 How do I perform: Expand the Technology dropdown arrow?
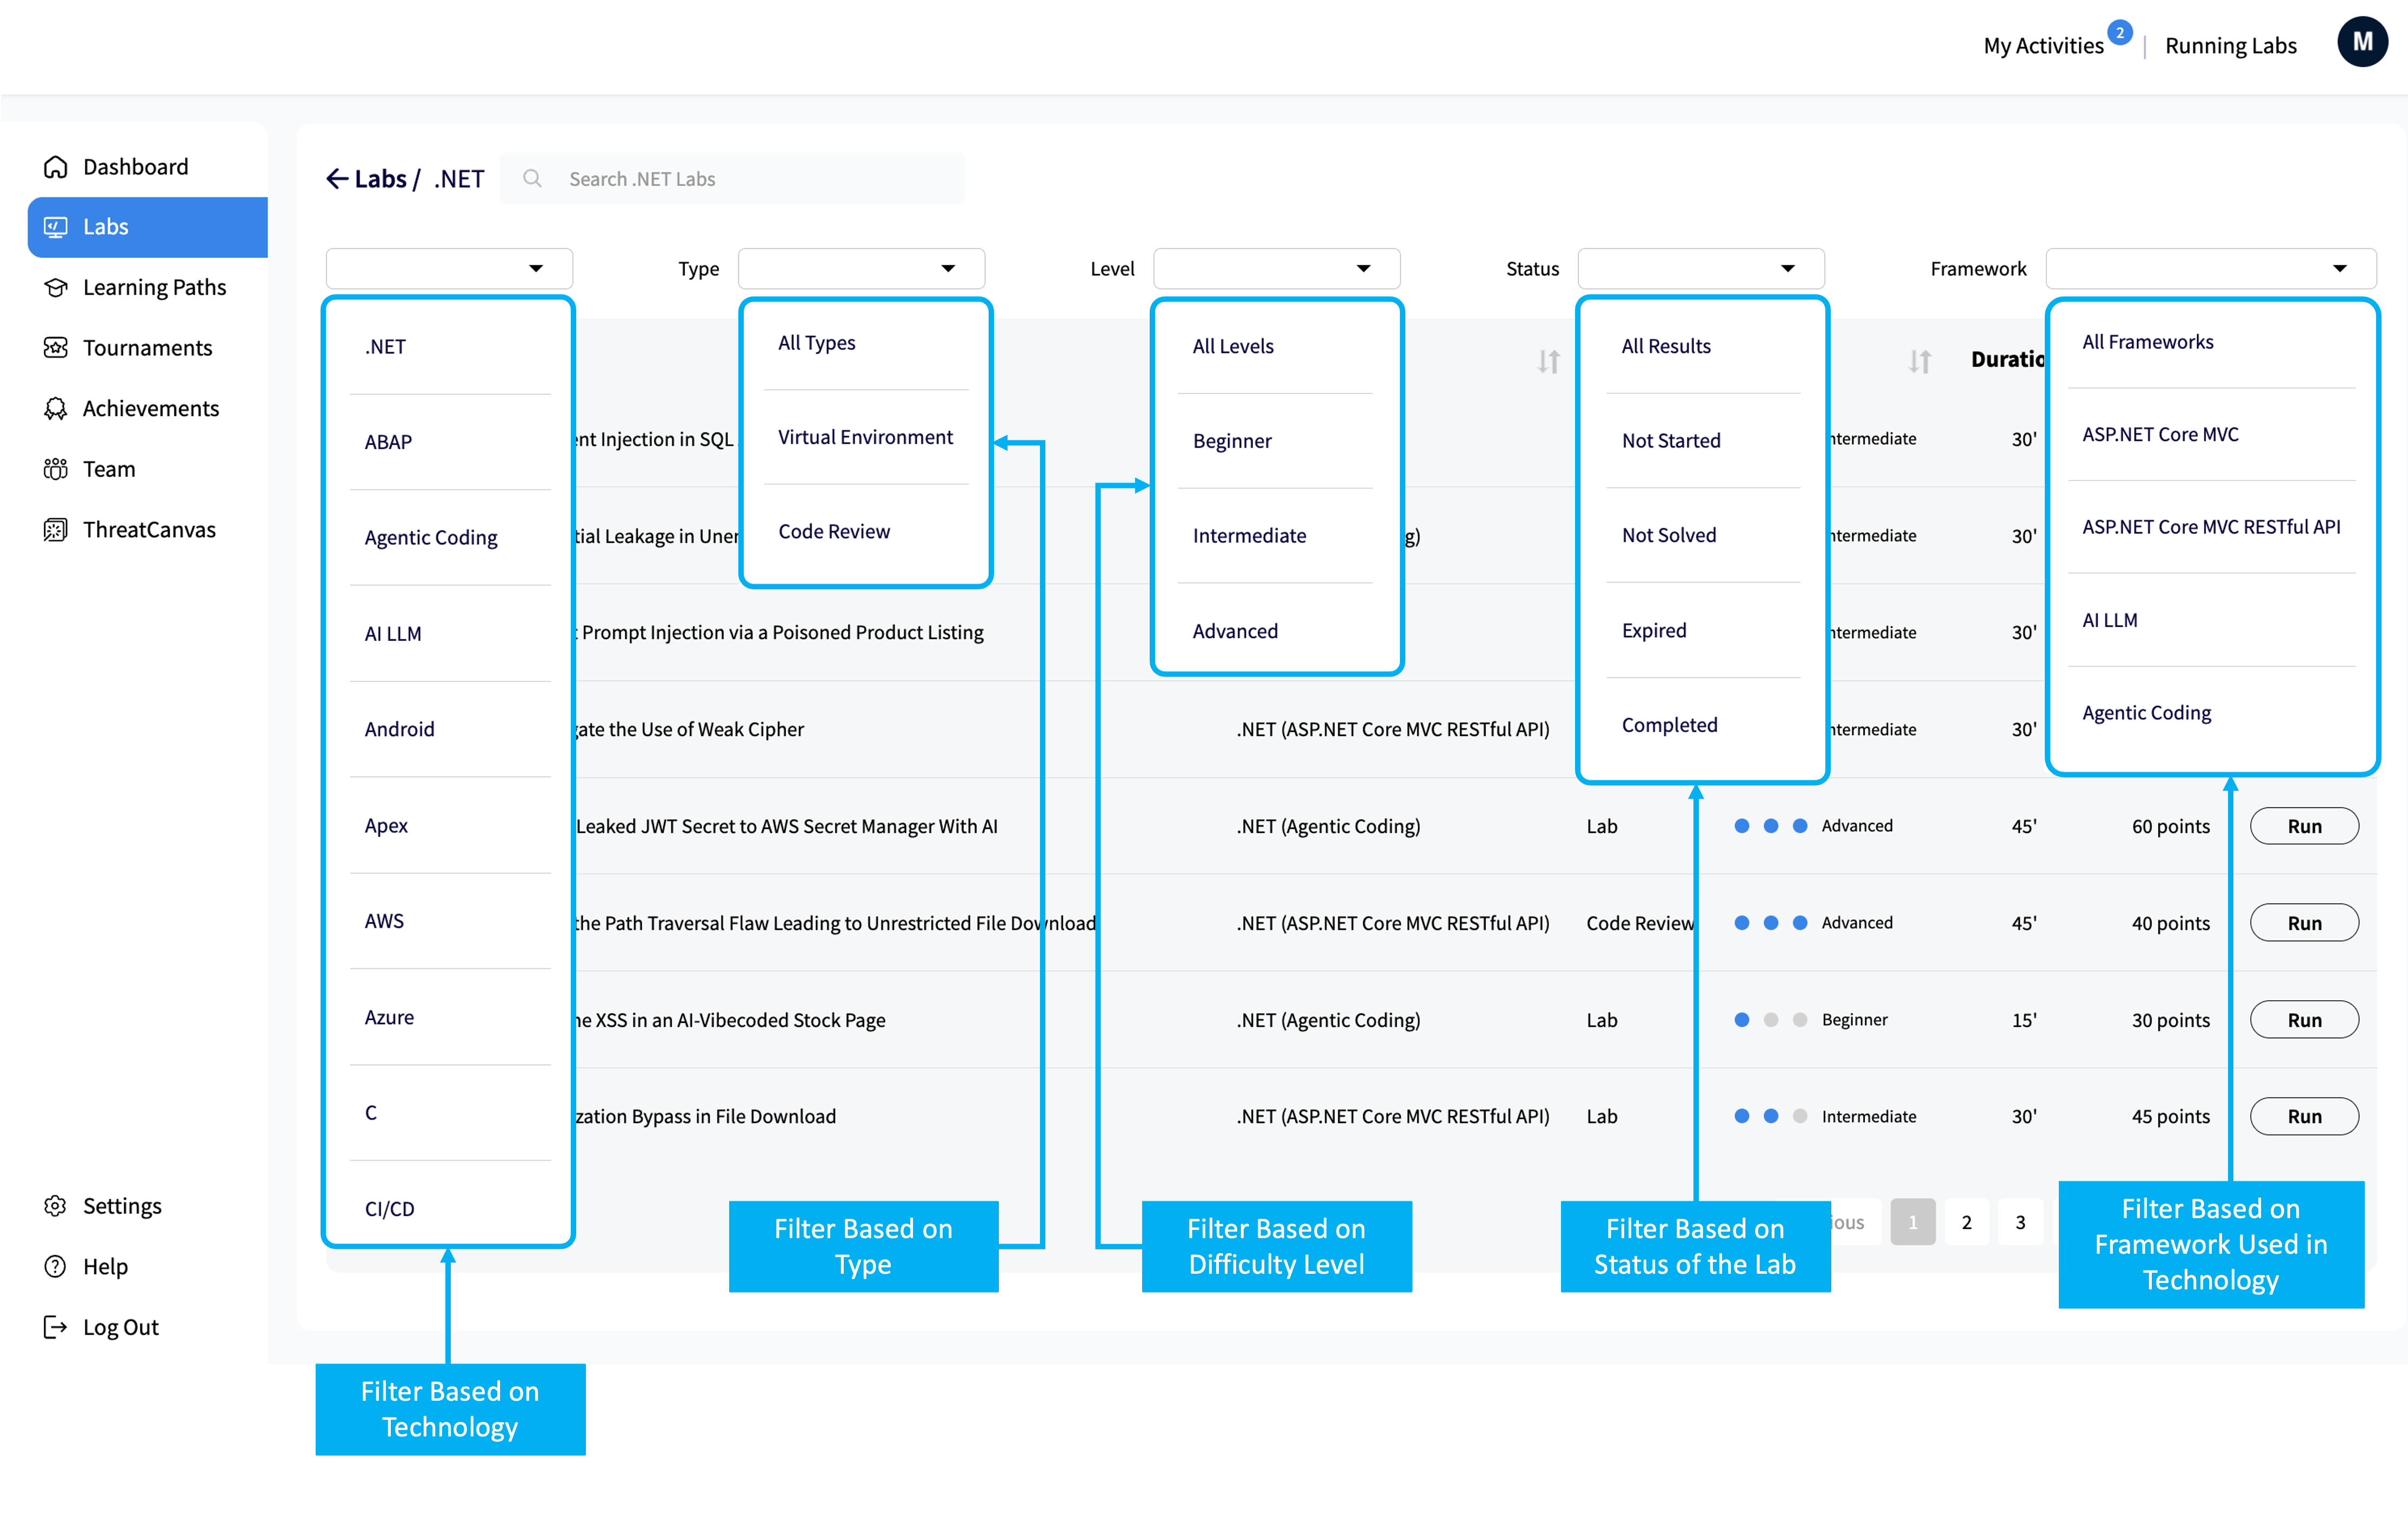click(536, 269)
